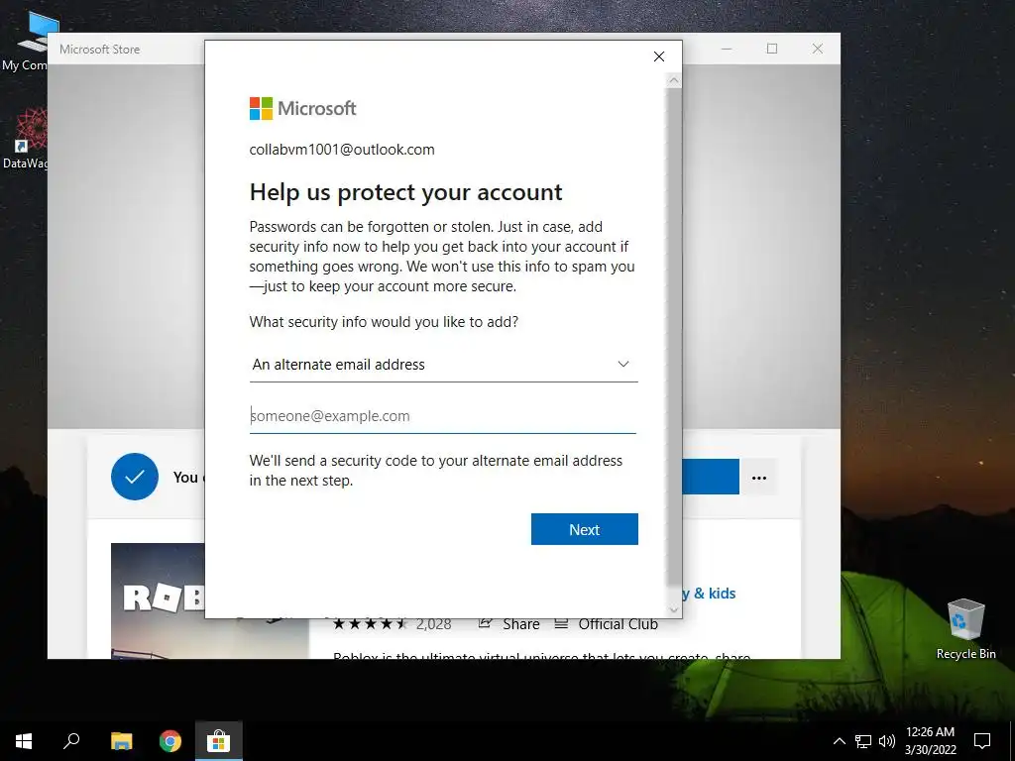Show hidden system tray icons
The image size is (1015, 761).
[x=839, y=741]
